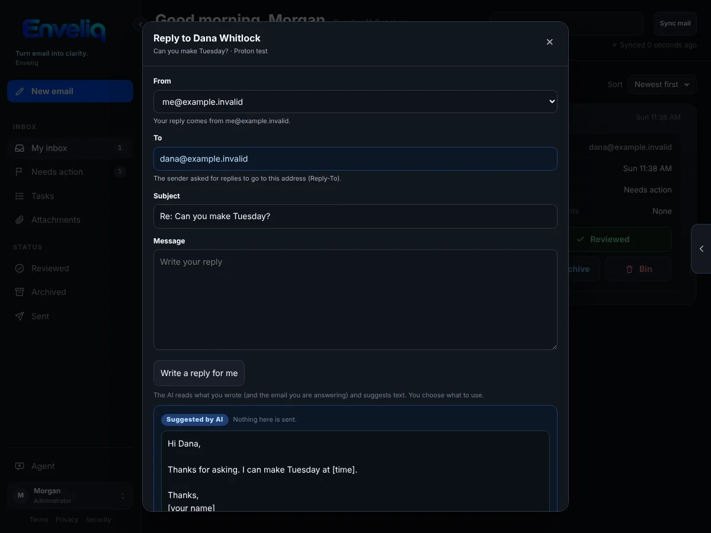This screenshot has height=533, width=711.
Task: Open the Privacy link
Action: point(67,519)
